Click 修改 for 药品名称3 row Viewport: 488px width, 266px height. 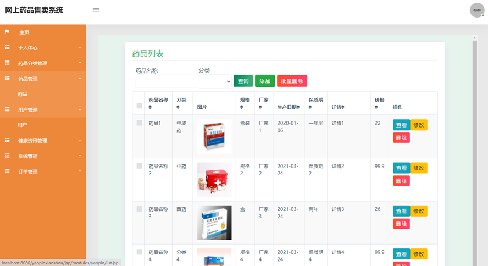(419, 211)
